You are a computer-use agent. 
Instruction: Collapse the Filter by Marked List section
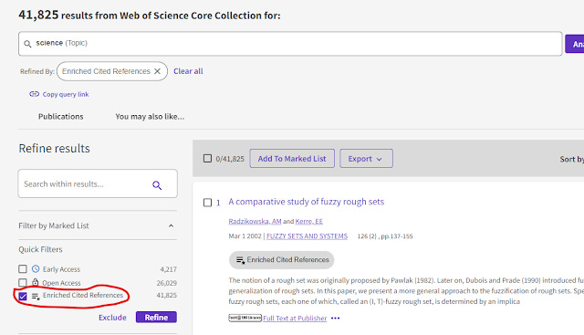pyautogui.click(x=171, y=225)
